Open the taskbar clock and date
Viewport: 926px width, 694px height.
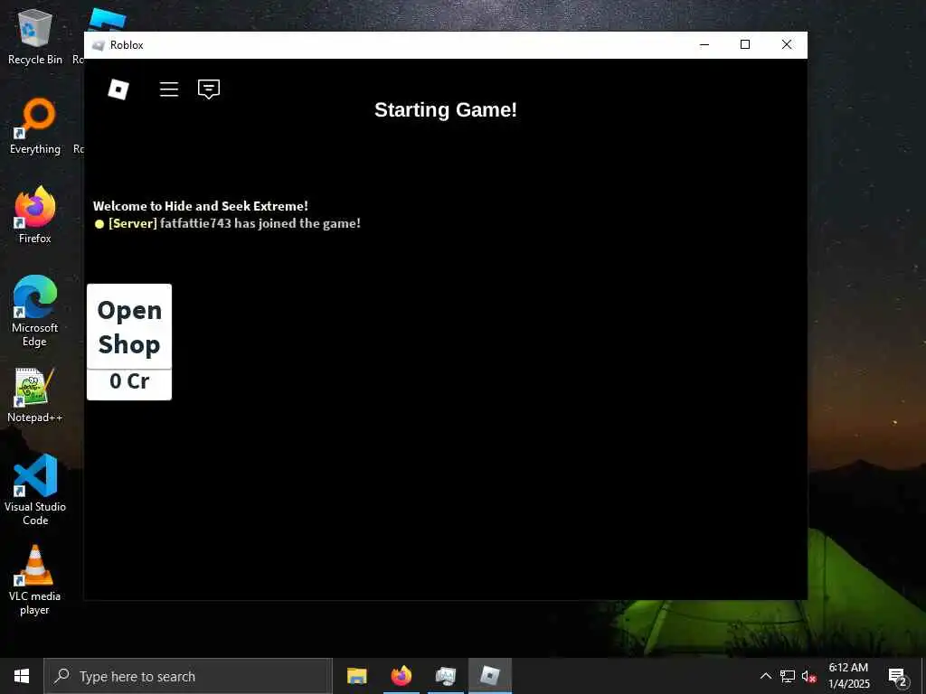pos(848,676)
